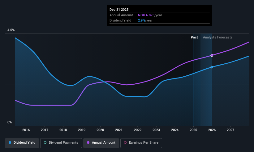Toggle the Earnings Per Share legend button
254x152 pixels.
(x=141, y=143)
